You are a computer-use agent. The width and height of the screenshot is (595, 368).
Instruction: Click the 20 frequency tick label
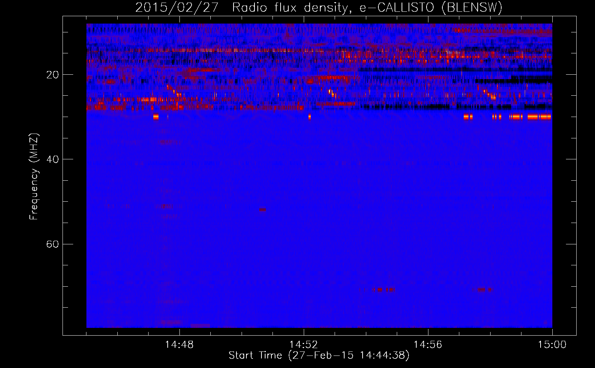coord(53,75)
